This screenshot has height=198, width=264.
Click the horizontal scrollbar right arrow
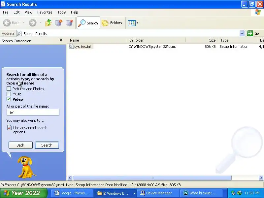point(261,178)
